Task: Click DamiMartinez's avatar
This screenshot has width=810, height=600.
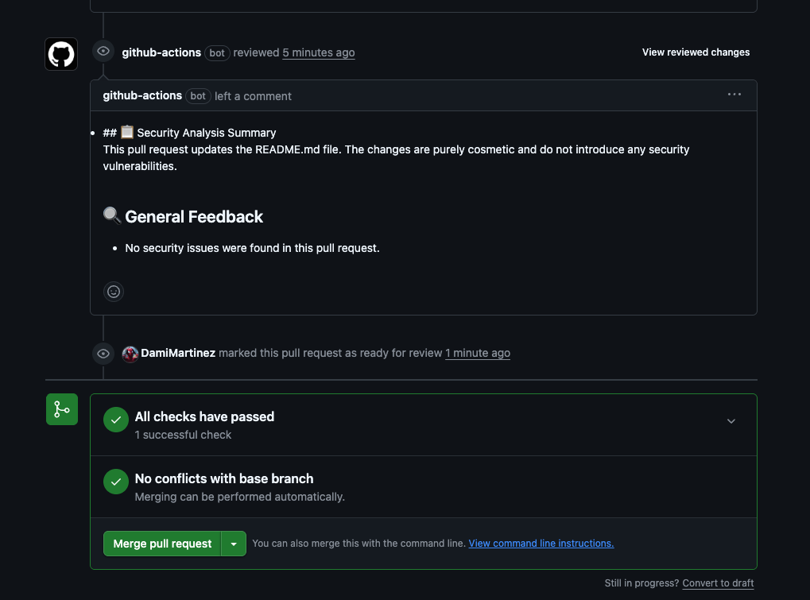Action: pos(130,354)
